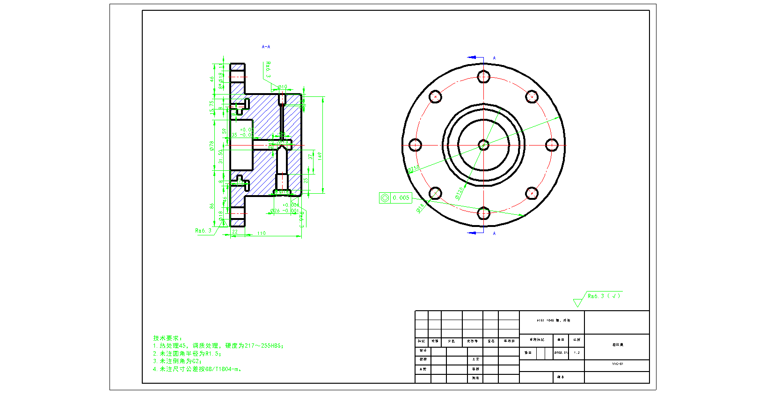The image size is (766, 394).
Task: Select the Ø250 diameter dimension
Action: [414, 168]
